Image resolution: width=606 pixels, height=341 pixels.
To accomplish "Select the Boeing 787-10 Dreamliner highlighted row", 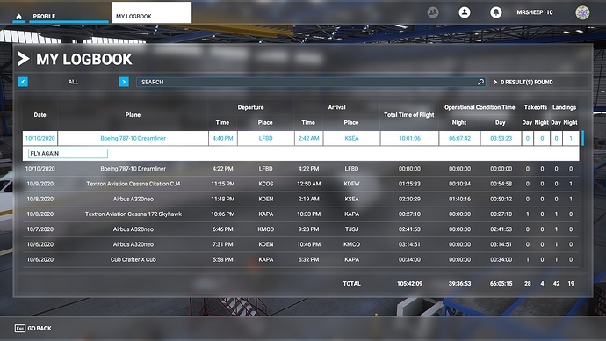I will click(300, 138).
